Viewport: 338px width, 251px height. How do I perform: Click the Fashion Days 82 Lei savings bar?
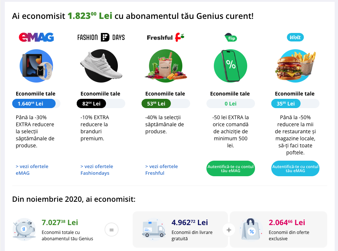pos(92,104)
